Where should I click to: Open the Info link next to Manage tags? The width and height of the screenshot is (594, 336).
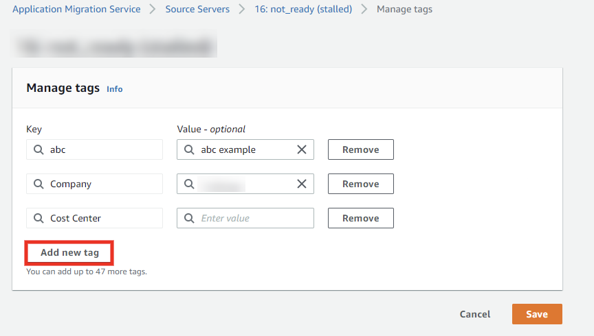point(115,89)
